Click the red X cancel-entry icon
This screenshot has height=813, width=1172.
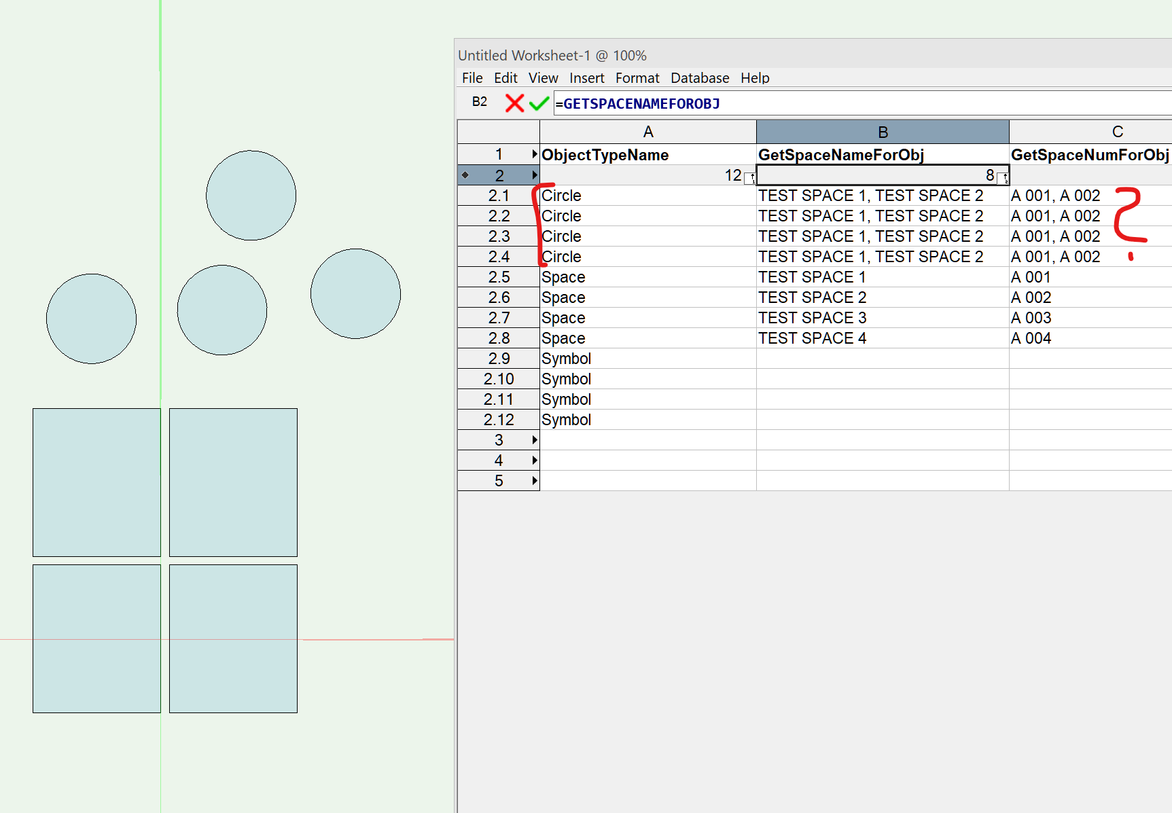(514, 103)
